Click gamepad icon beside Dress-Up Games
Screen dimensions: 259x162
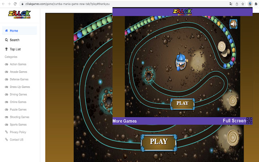click(6, 87)
